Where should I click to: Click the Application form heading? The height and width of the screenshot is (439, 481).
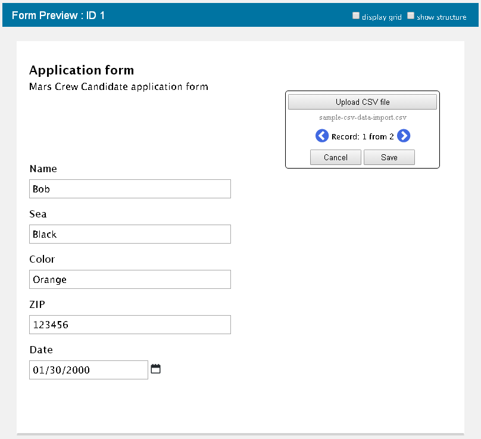click(82, 70)
